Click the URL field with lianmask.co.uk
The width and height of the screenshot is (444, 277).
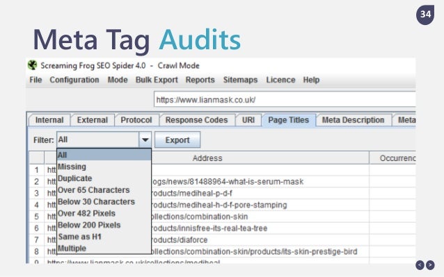(285, 99)
